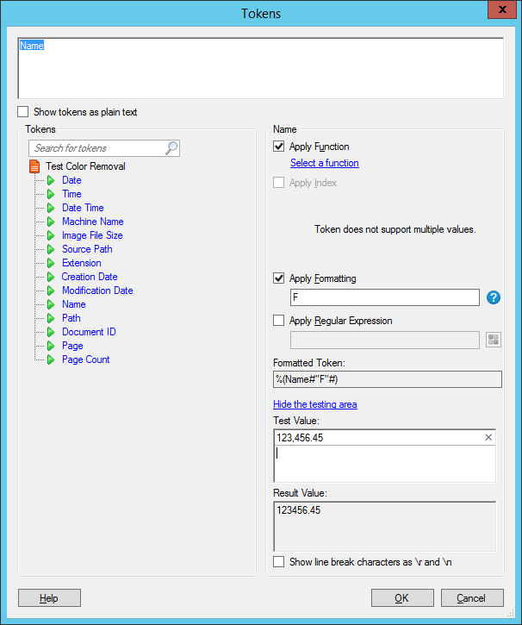Disable the Apply Formatting checkbox
The image size is (522, 625).
coord(279,278)
